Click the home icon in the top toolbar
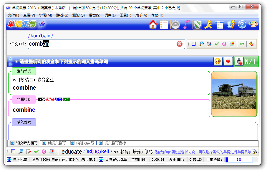Image resolution: width=267 pixels, height=171 pixels. point(153,25)
